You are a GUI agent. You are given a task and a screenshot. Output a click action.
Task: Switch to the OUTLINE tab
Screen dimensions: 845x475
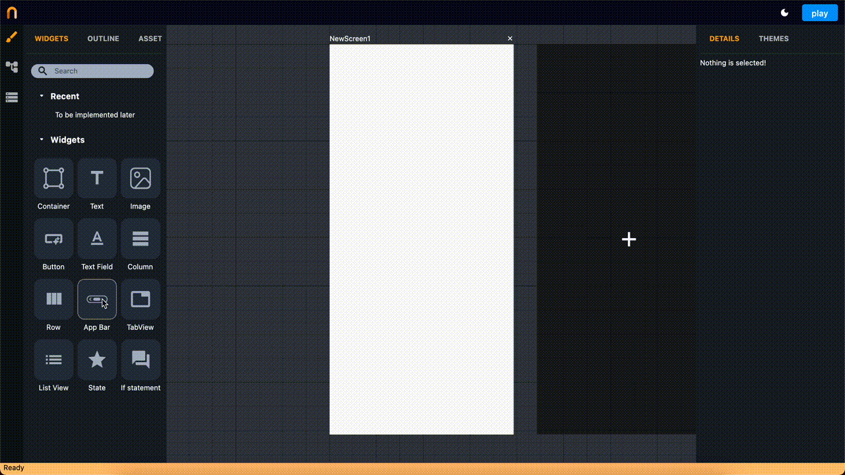(x=103, y=38)
